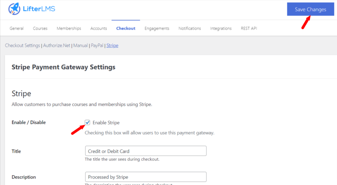The height and width of the screenshot is (185, 337).
Task: Click the LifterLMS rocket logo icon
Action: click(14, 9)
